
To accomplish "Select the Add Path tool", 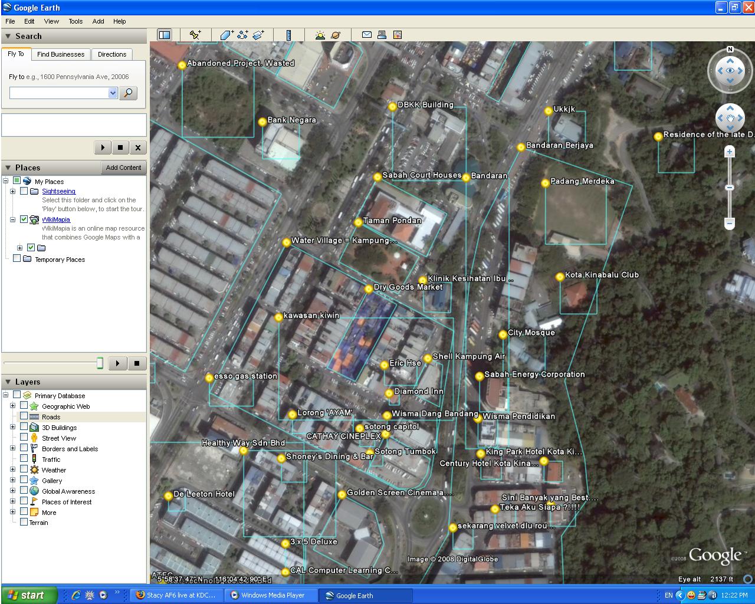I will point(242,35).
